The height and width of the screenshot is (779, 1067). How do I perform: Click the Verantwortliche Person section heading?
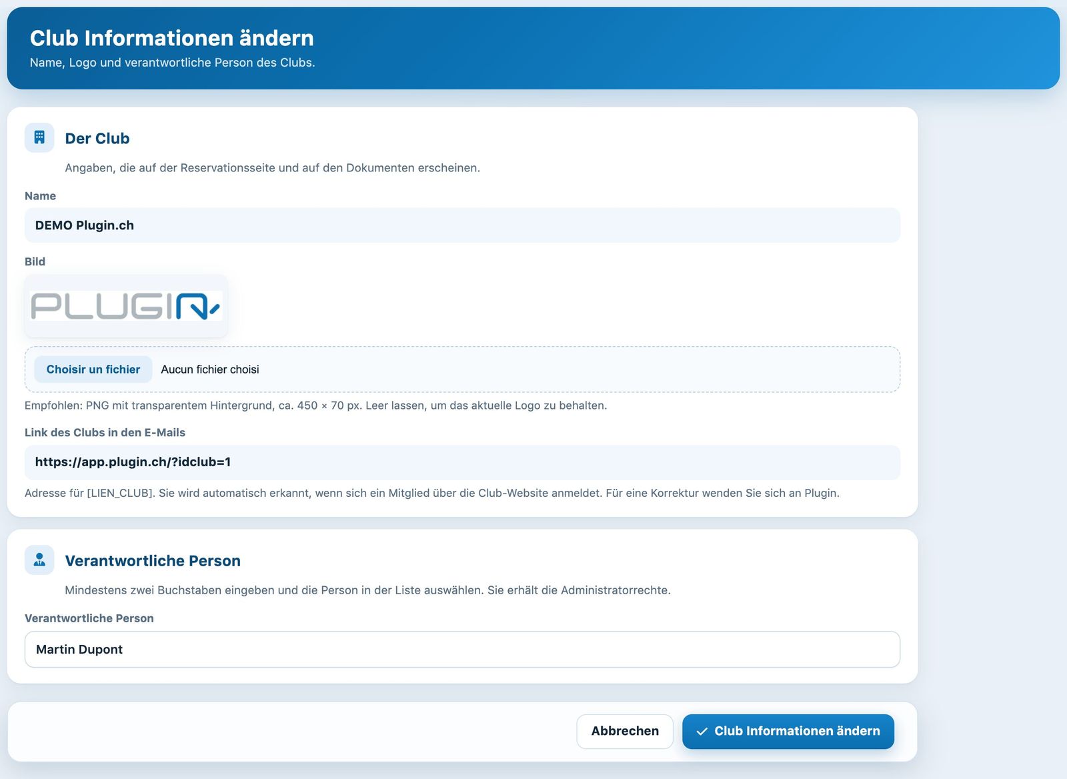coord(153,561)
